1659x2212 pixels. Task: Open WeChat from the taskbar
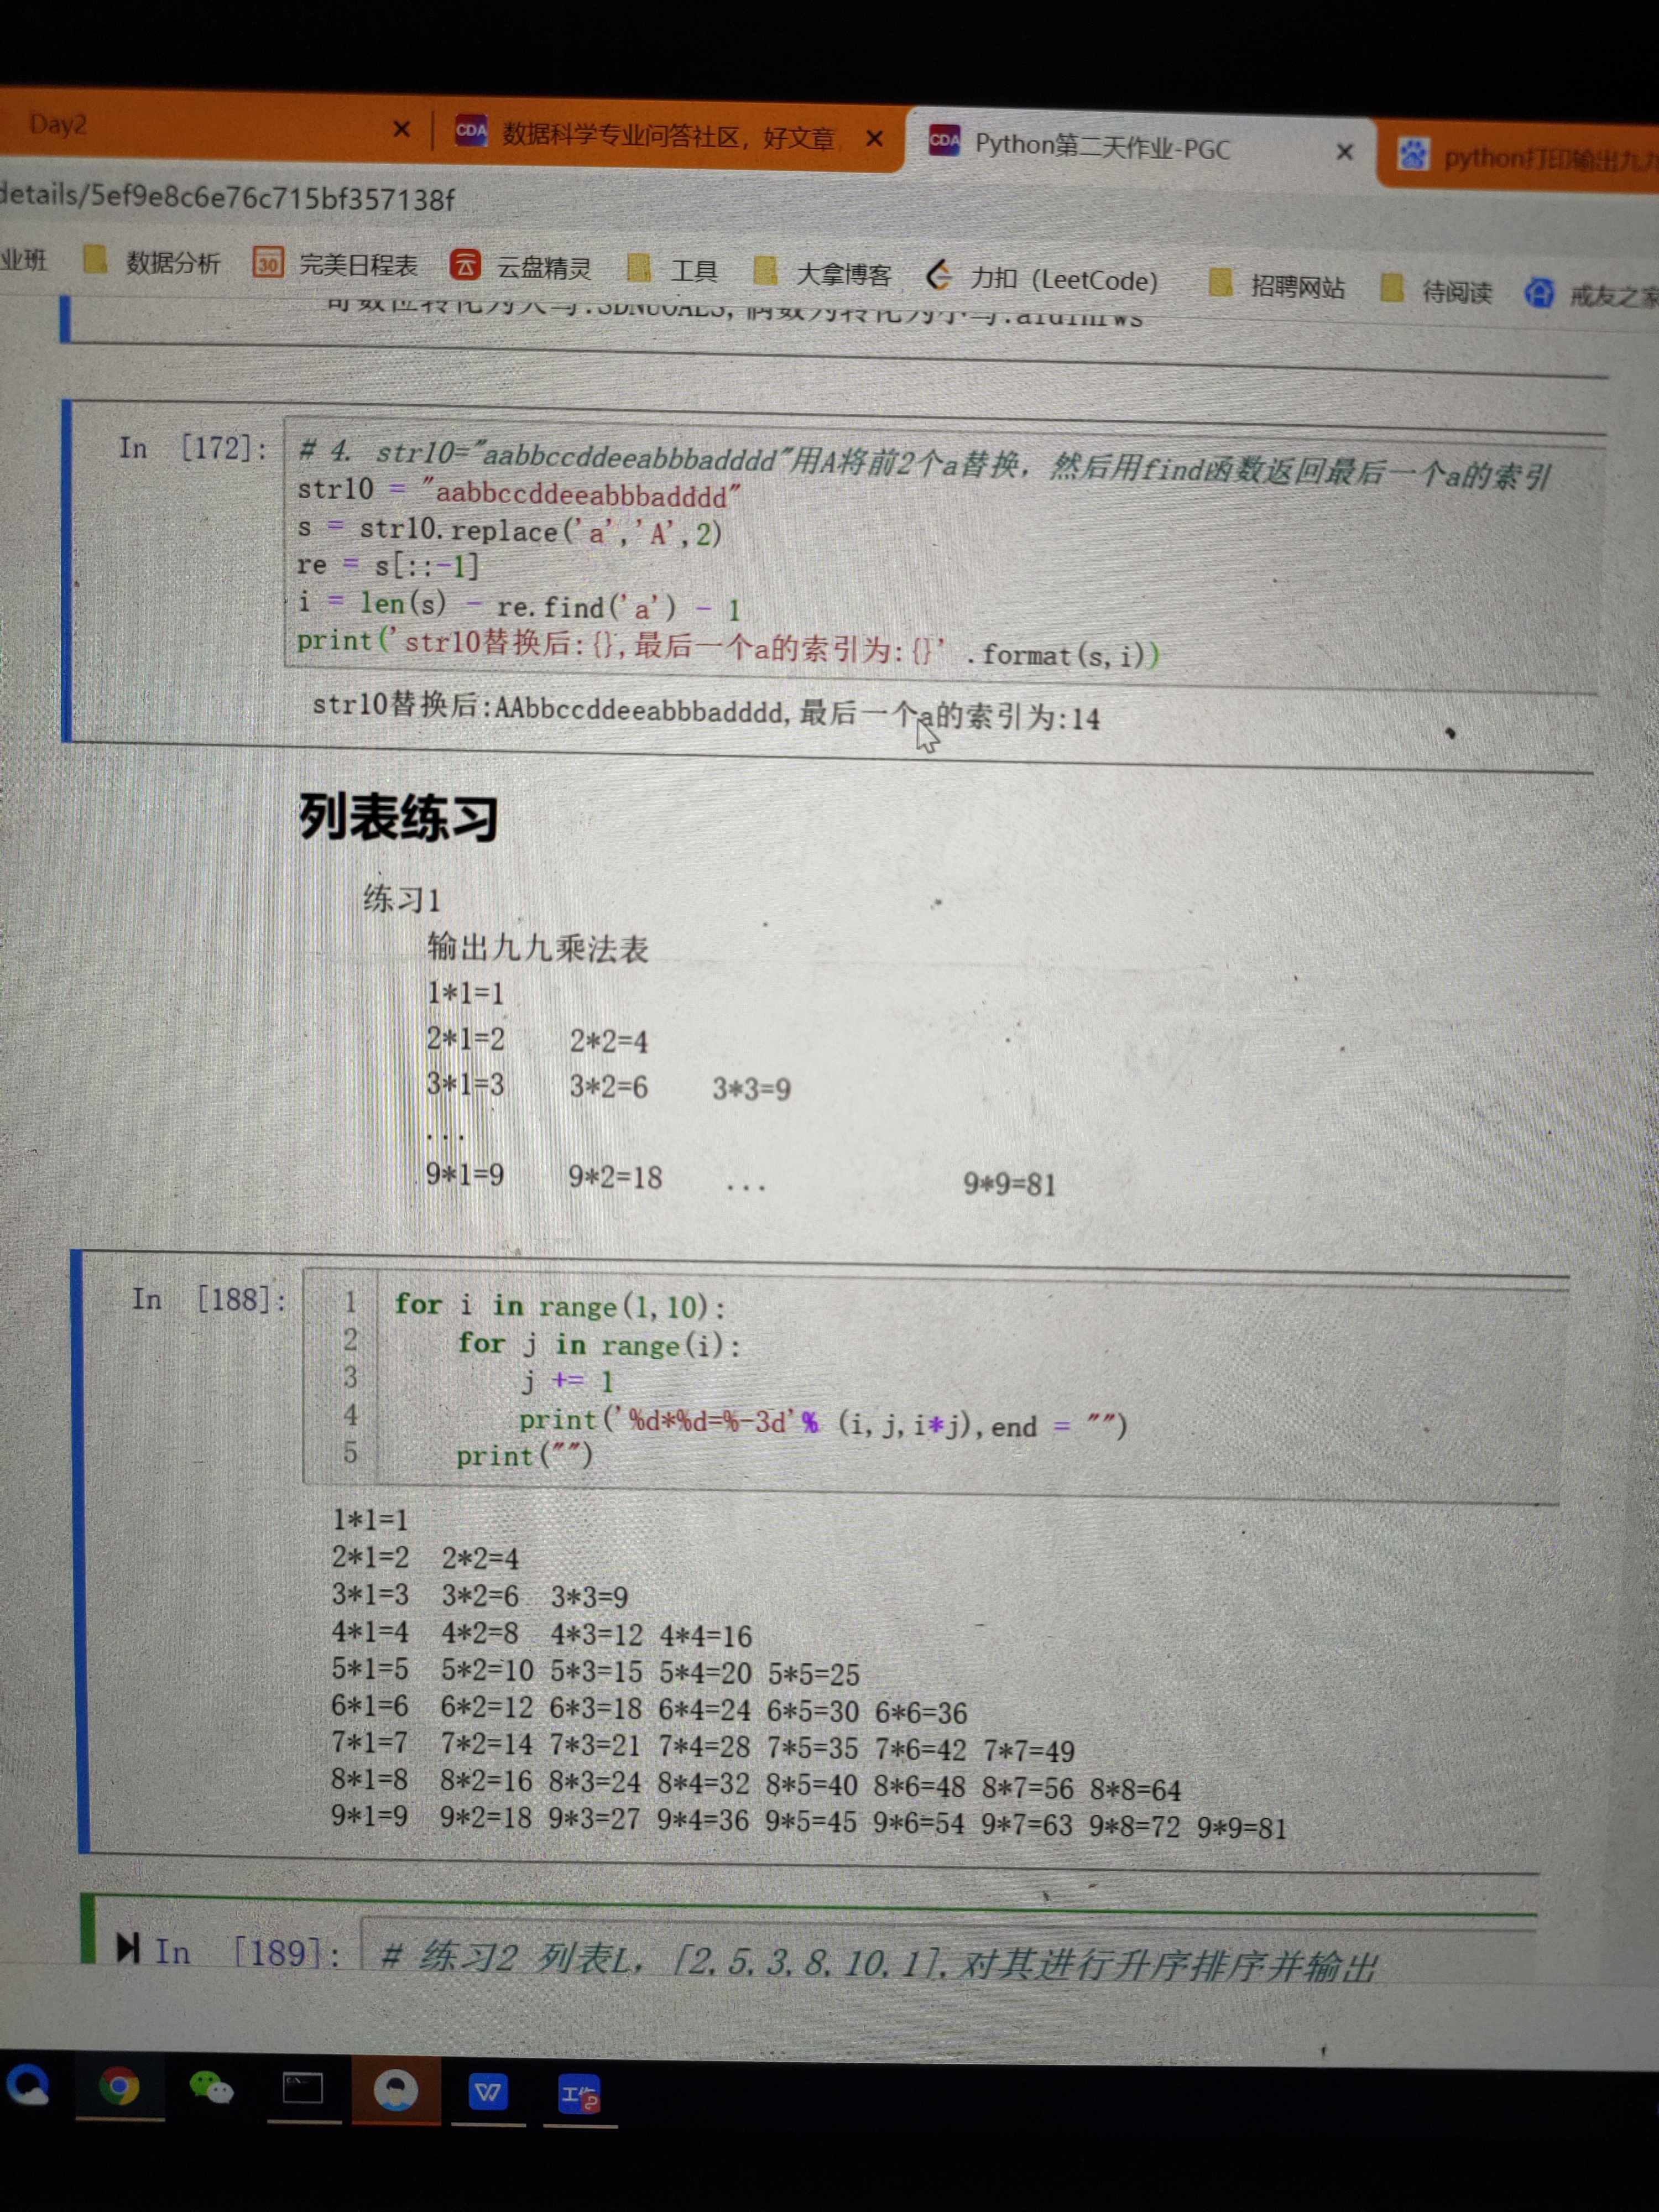coord(210,2088)
